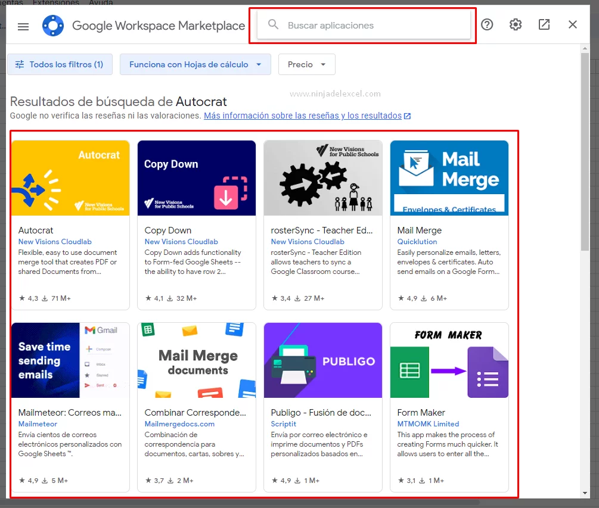The height and width of the screenshot is (508, 599).
Task: Click Mailmeteor: Correos ma... title
Action: tap(70, 413)
